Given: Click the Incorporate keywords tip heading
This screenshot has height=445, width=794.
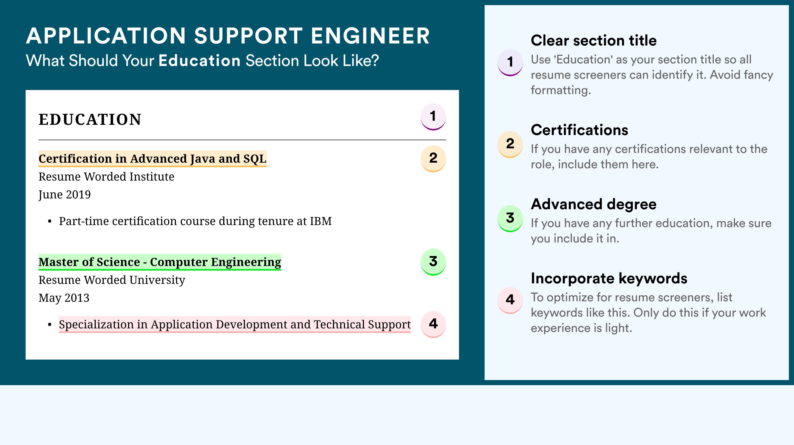Looking at the screenshot, I should (609, 279).
